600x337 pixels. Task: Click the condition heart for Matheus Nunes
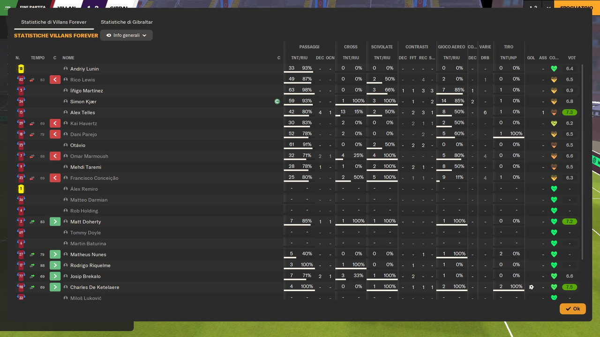tap(554, 254)
